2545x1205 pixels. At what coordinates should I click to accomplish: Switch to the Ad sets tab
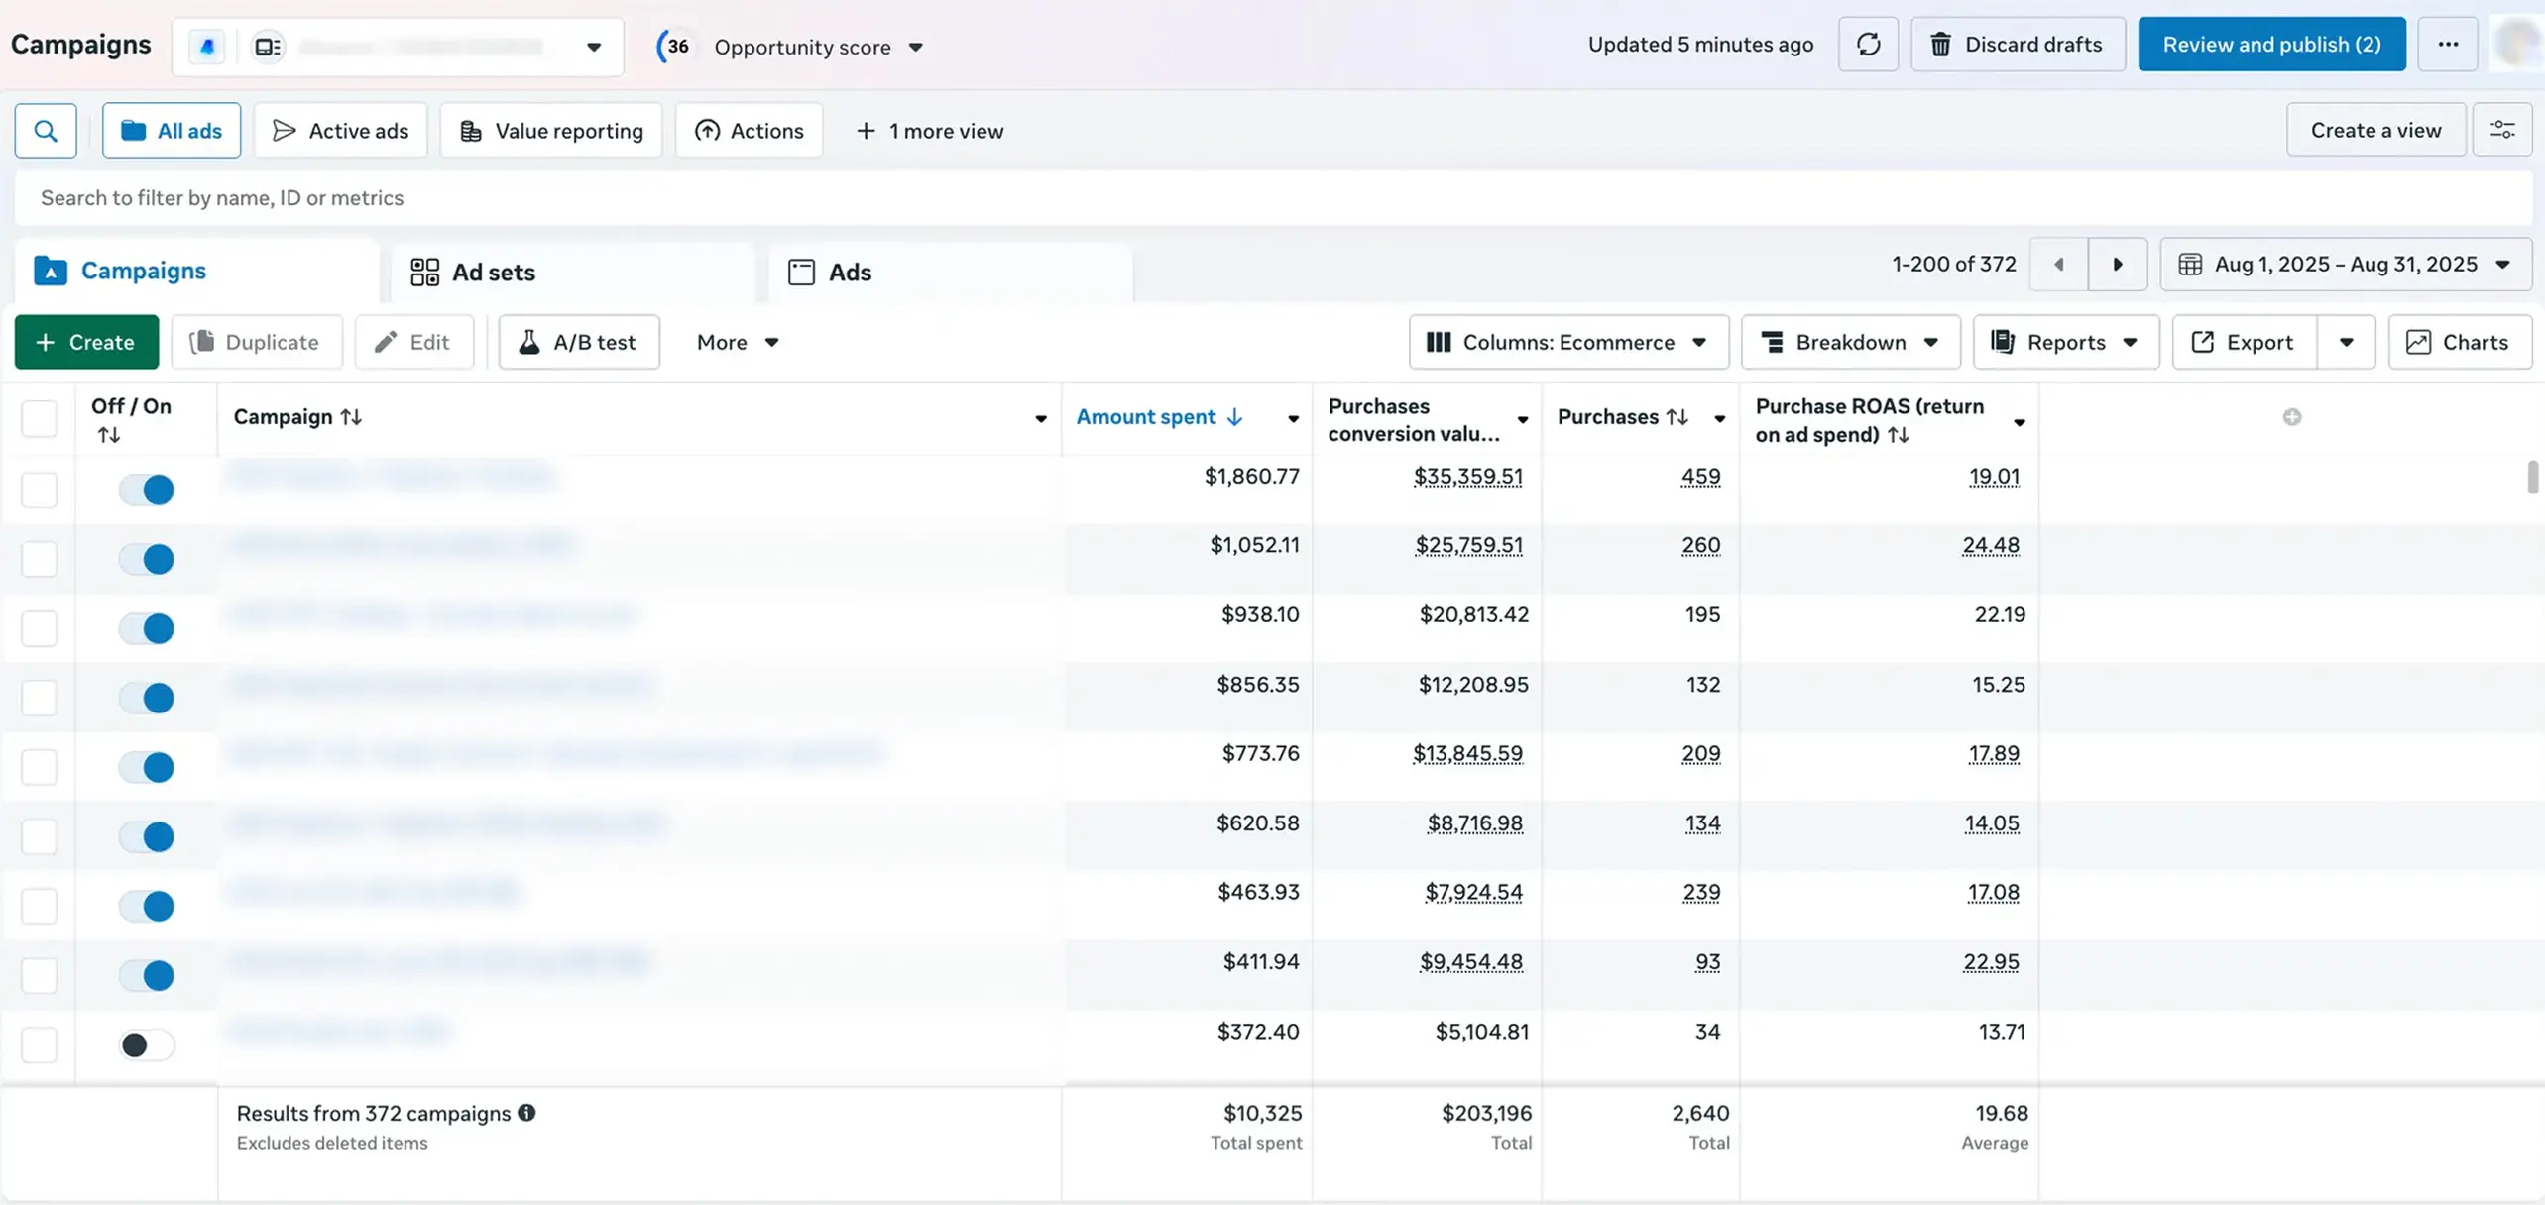click(x=473, y=273)
